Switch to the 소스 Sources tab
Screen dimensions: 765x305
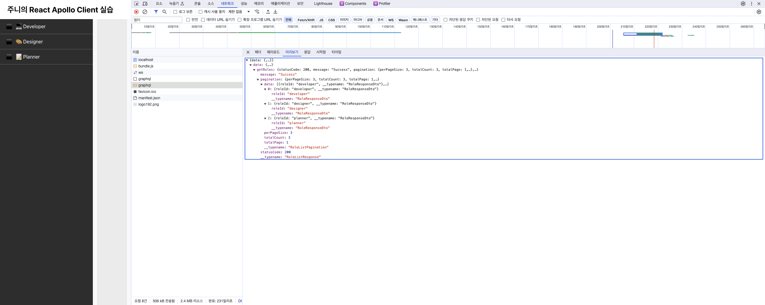coord(211,4)
